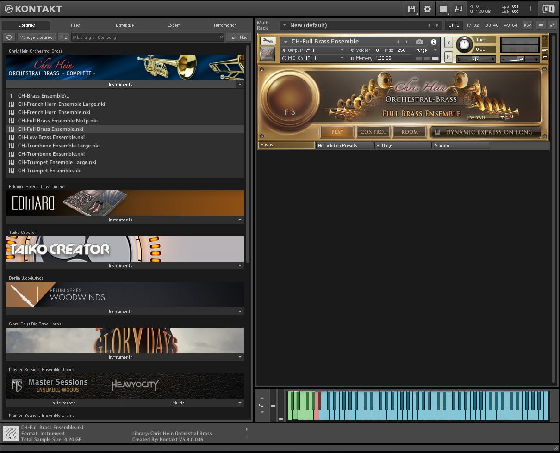This screenshot has height=453, width=560.
Task: Switch to the Expert tab
Action: tap(174, 25)
